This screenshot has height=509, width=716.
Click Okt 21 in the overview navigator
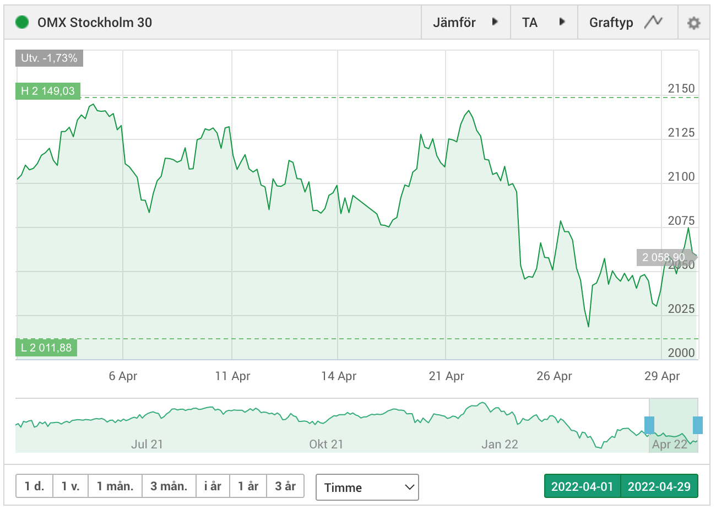[326, 444]
